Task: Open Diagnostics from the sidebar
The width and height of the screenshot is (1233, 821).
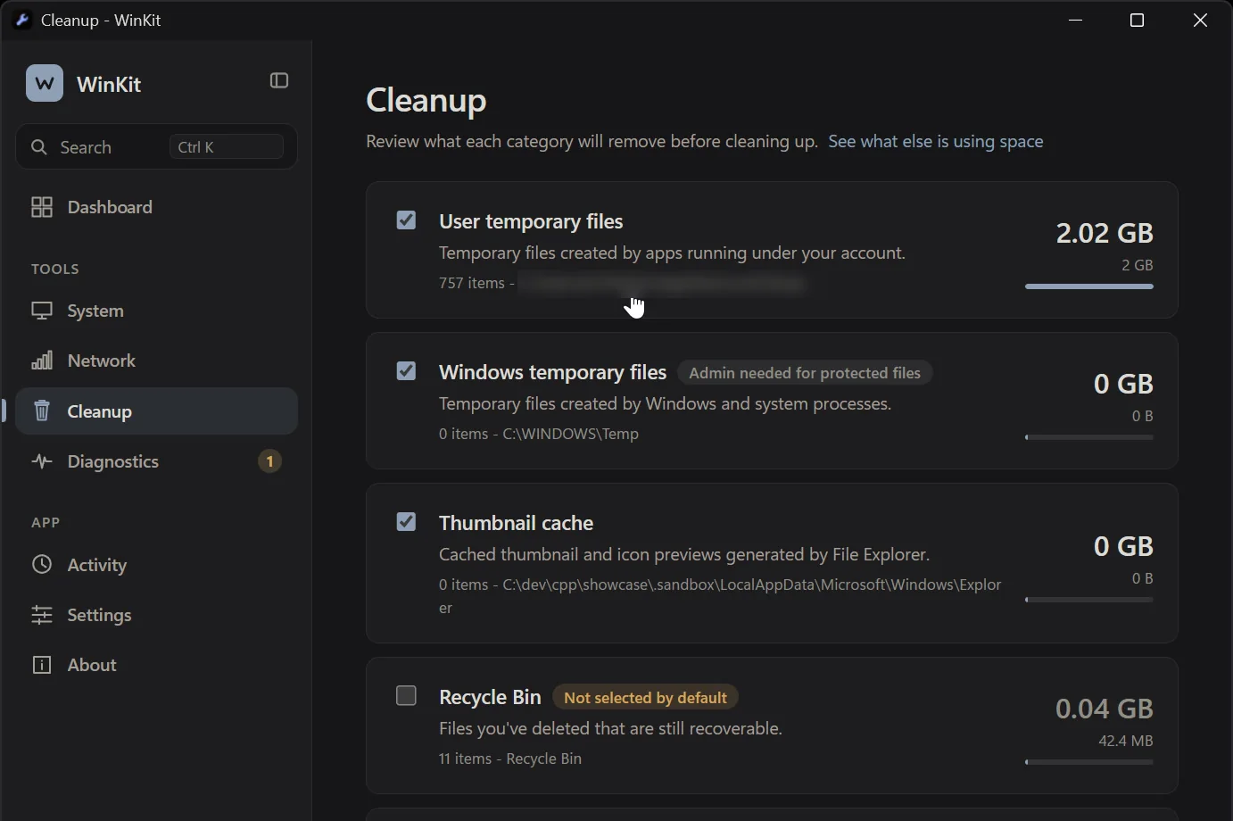Action: [x=156, y=461]
